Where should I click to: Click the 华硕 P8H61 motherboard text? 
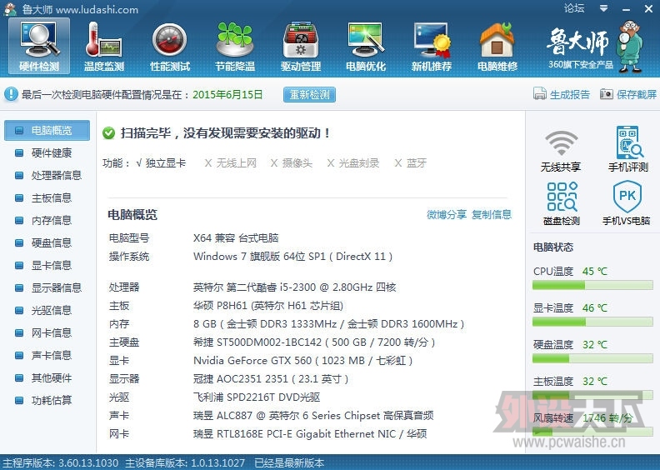pos(268,306)
